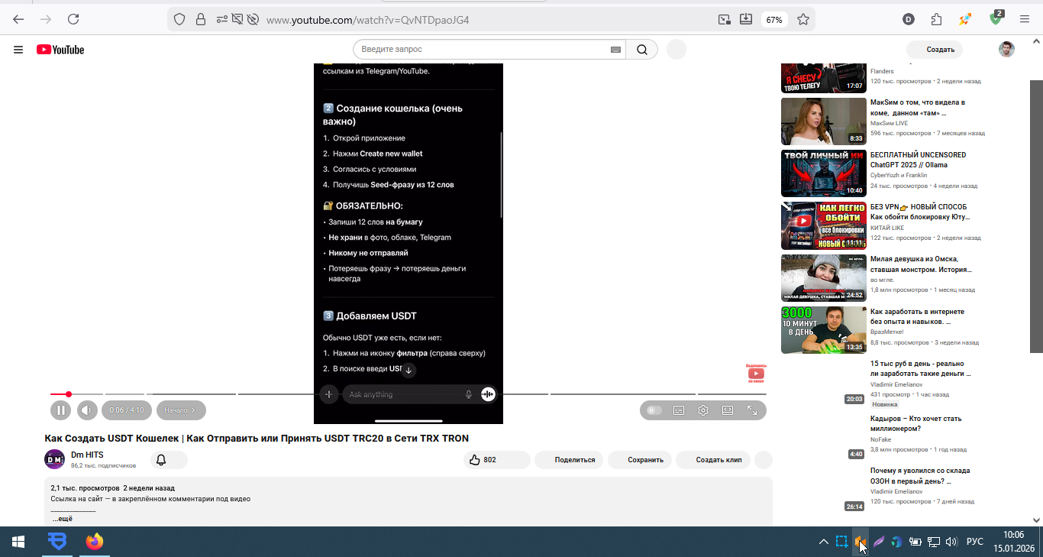The width and height of the screenshot is (1043, 557).
Task: Click the 'Создать клип' button
Action: (713, 460)
